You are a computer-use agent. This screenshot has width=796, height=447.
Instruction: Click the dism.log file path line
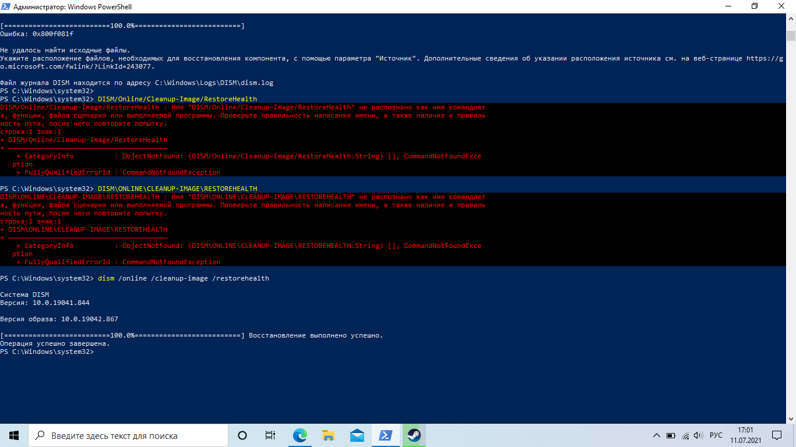click(136, 83)
